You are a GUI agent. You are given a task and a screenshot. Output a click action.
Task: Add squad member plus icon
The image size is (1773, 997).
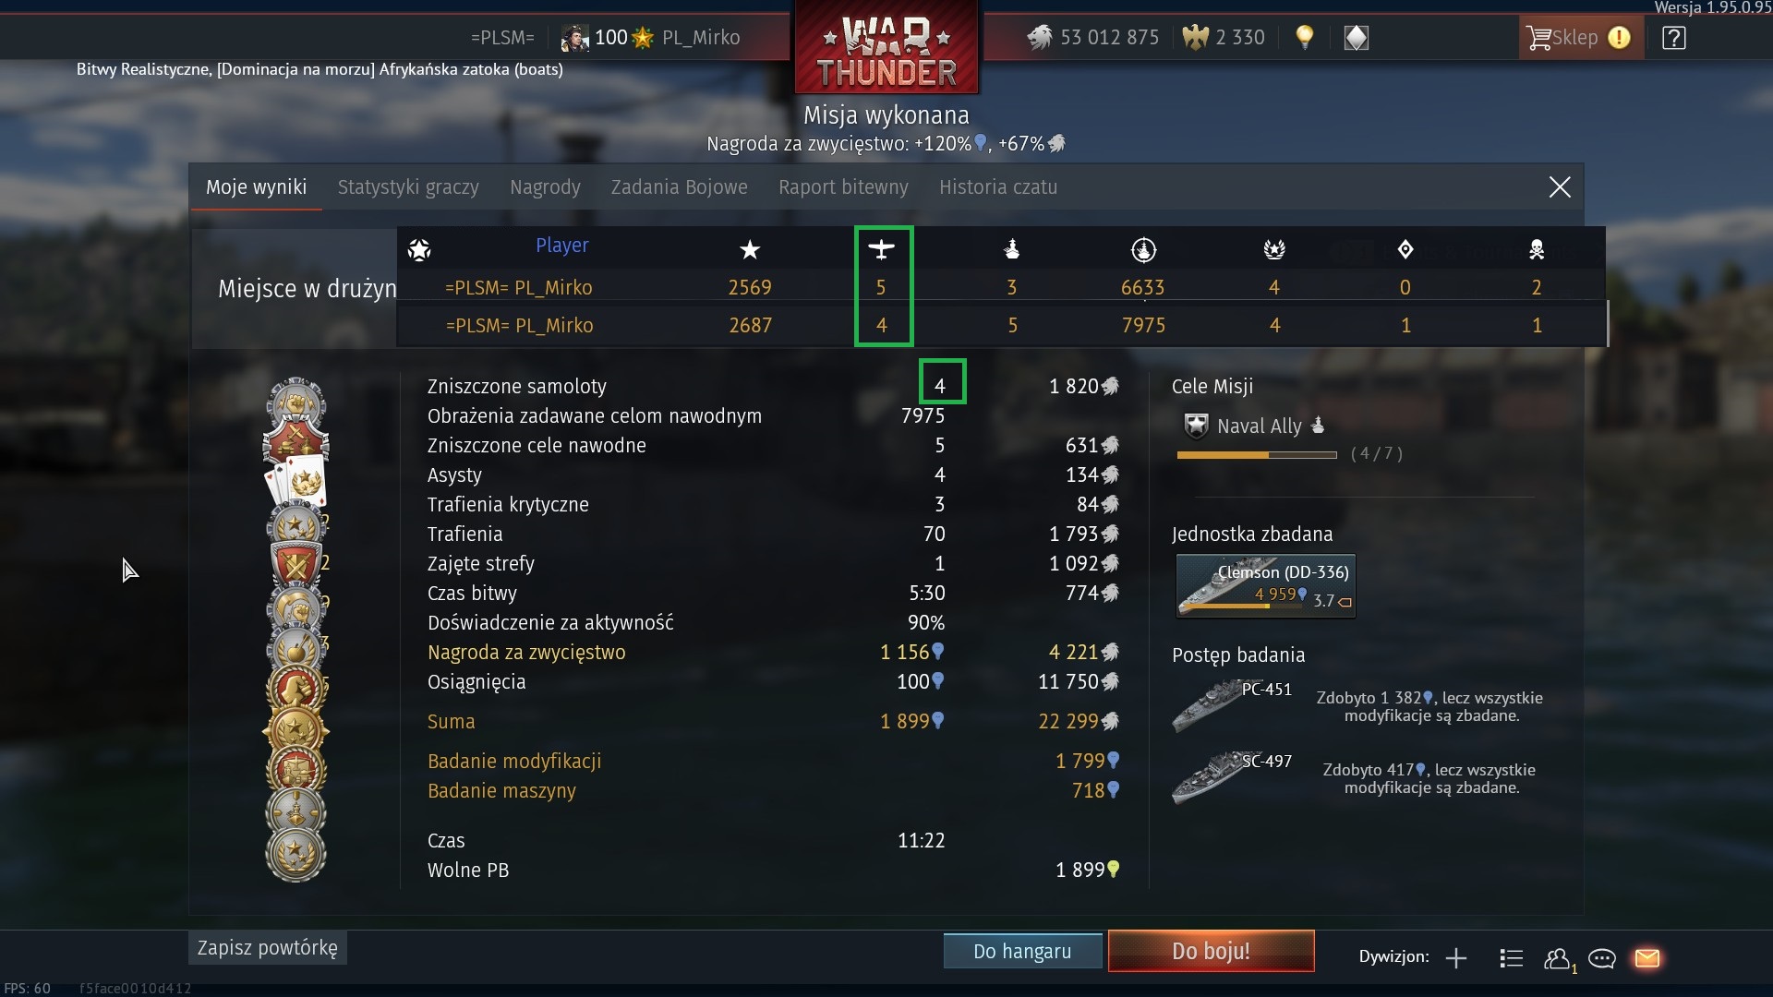pyautogui.click(x=1456, y=958)
